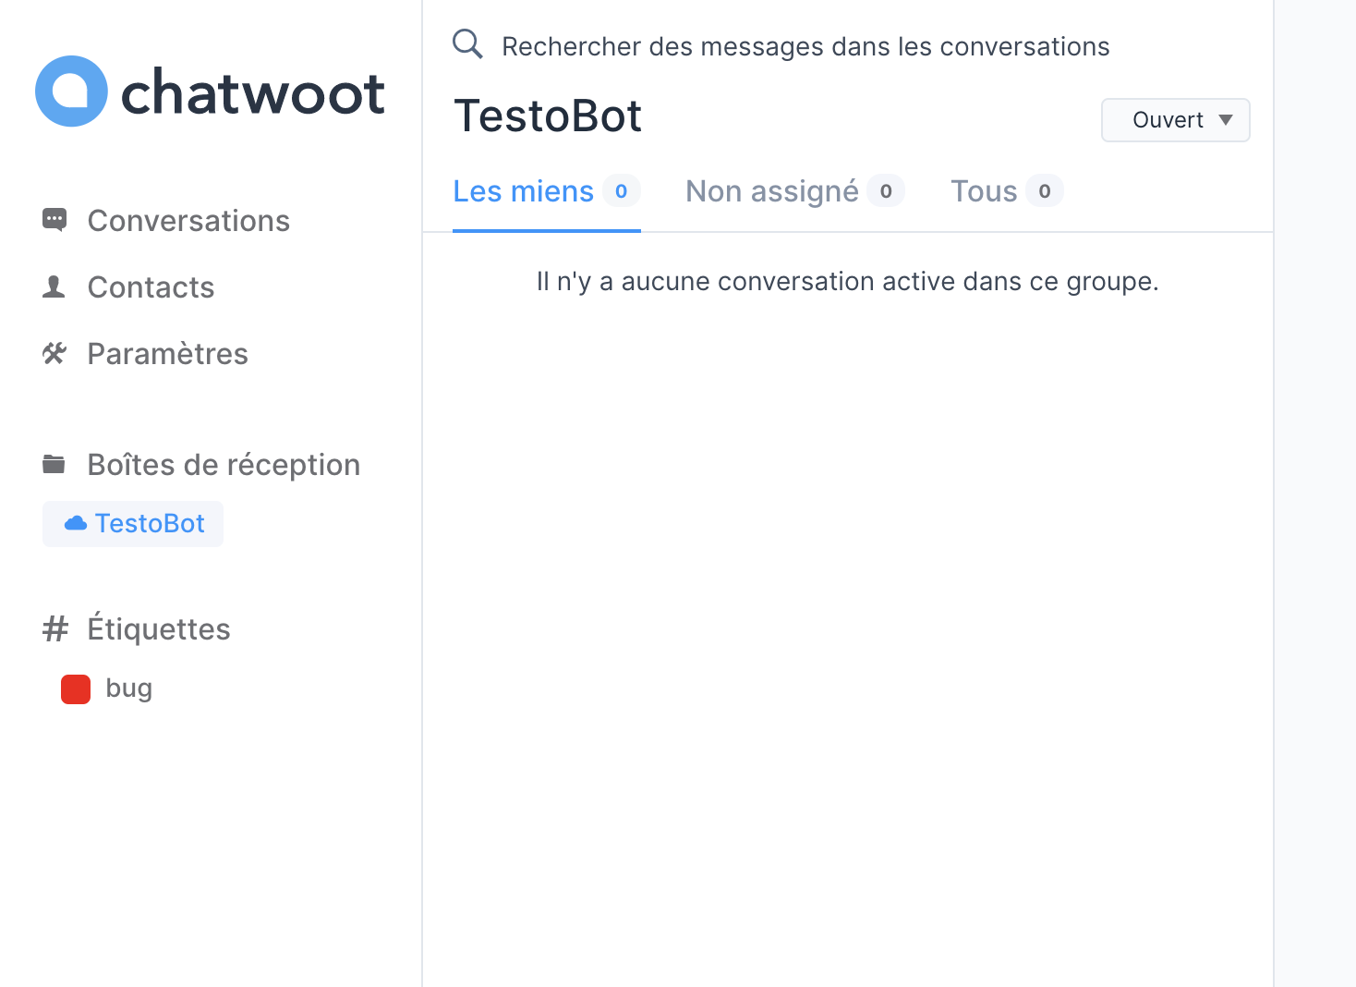Open the TestoBot inbox in the sidebar
The width and height of the screenshot is (1356, 987).
pos(133,524)
